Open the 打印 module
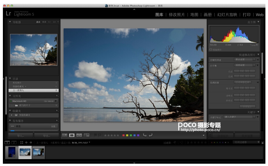Screen dimensions: 268x166 [x=247, y=15]
